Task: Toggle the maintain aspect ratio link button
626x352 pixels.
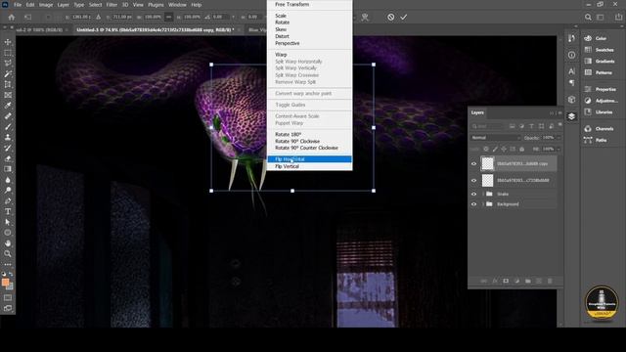Action: (x=169, y=17)
